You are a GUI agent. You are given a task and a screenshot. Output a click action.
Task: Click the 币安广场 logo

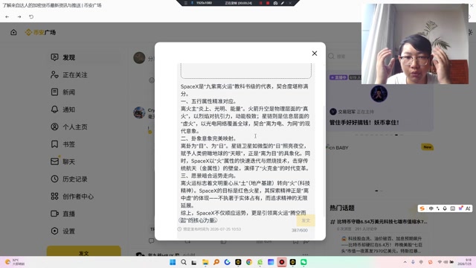click(41, 32)
